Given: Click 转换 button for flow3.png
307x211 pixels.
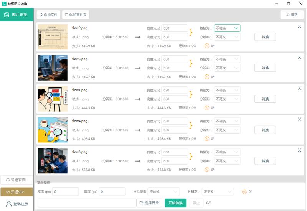Looking at the screenshot, I should pyautogui.click(x=265, y=68).
